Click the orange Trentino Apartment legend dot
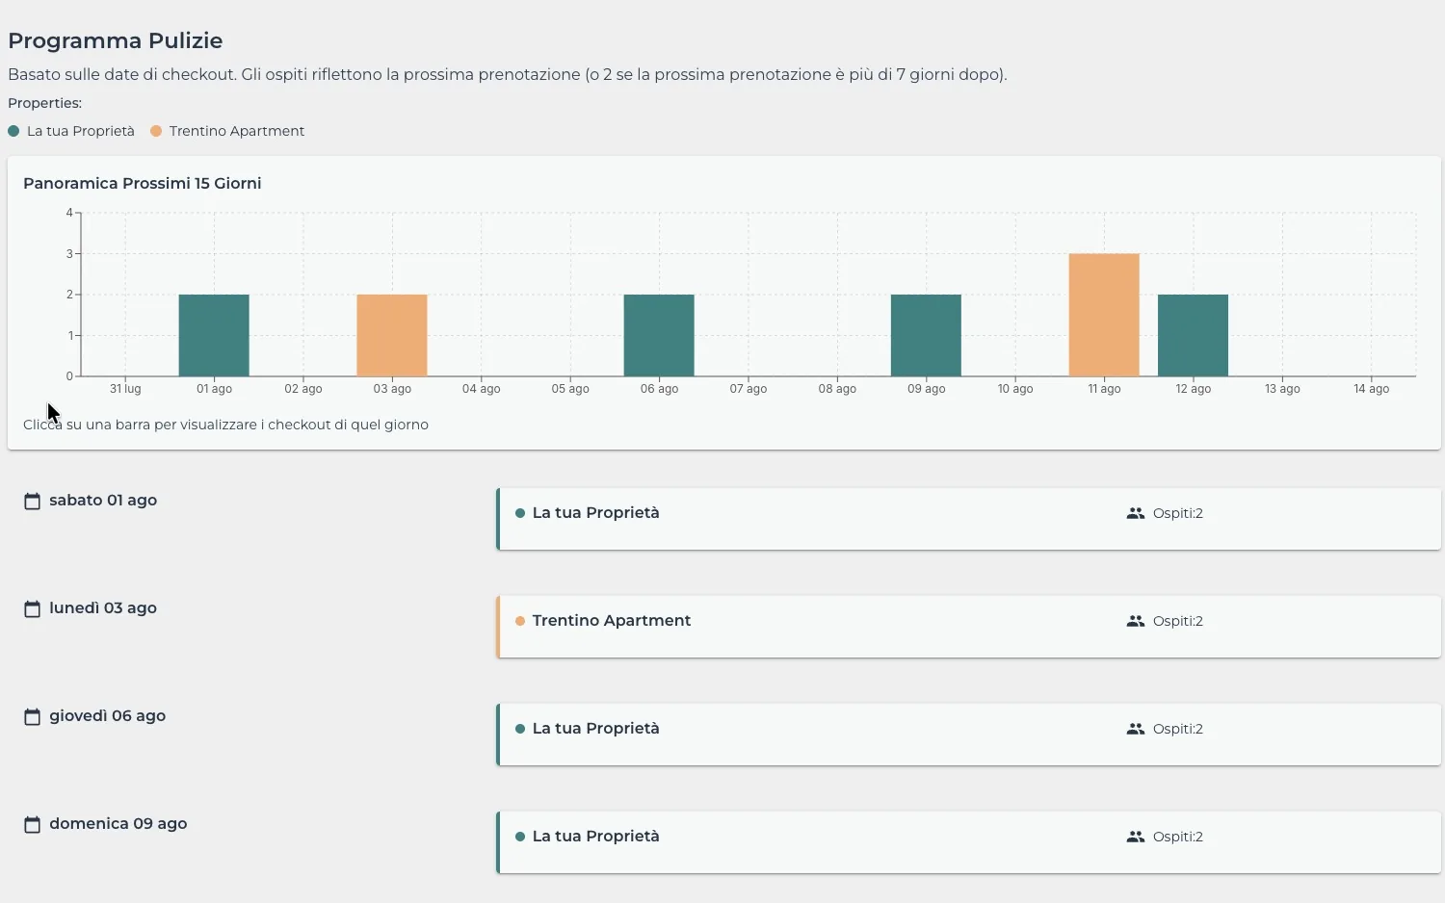 pyautogui.click(x=156, y=131)
